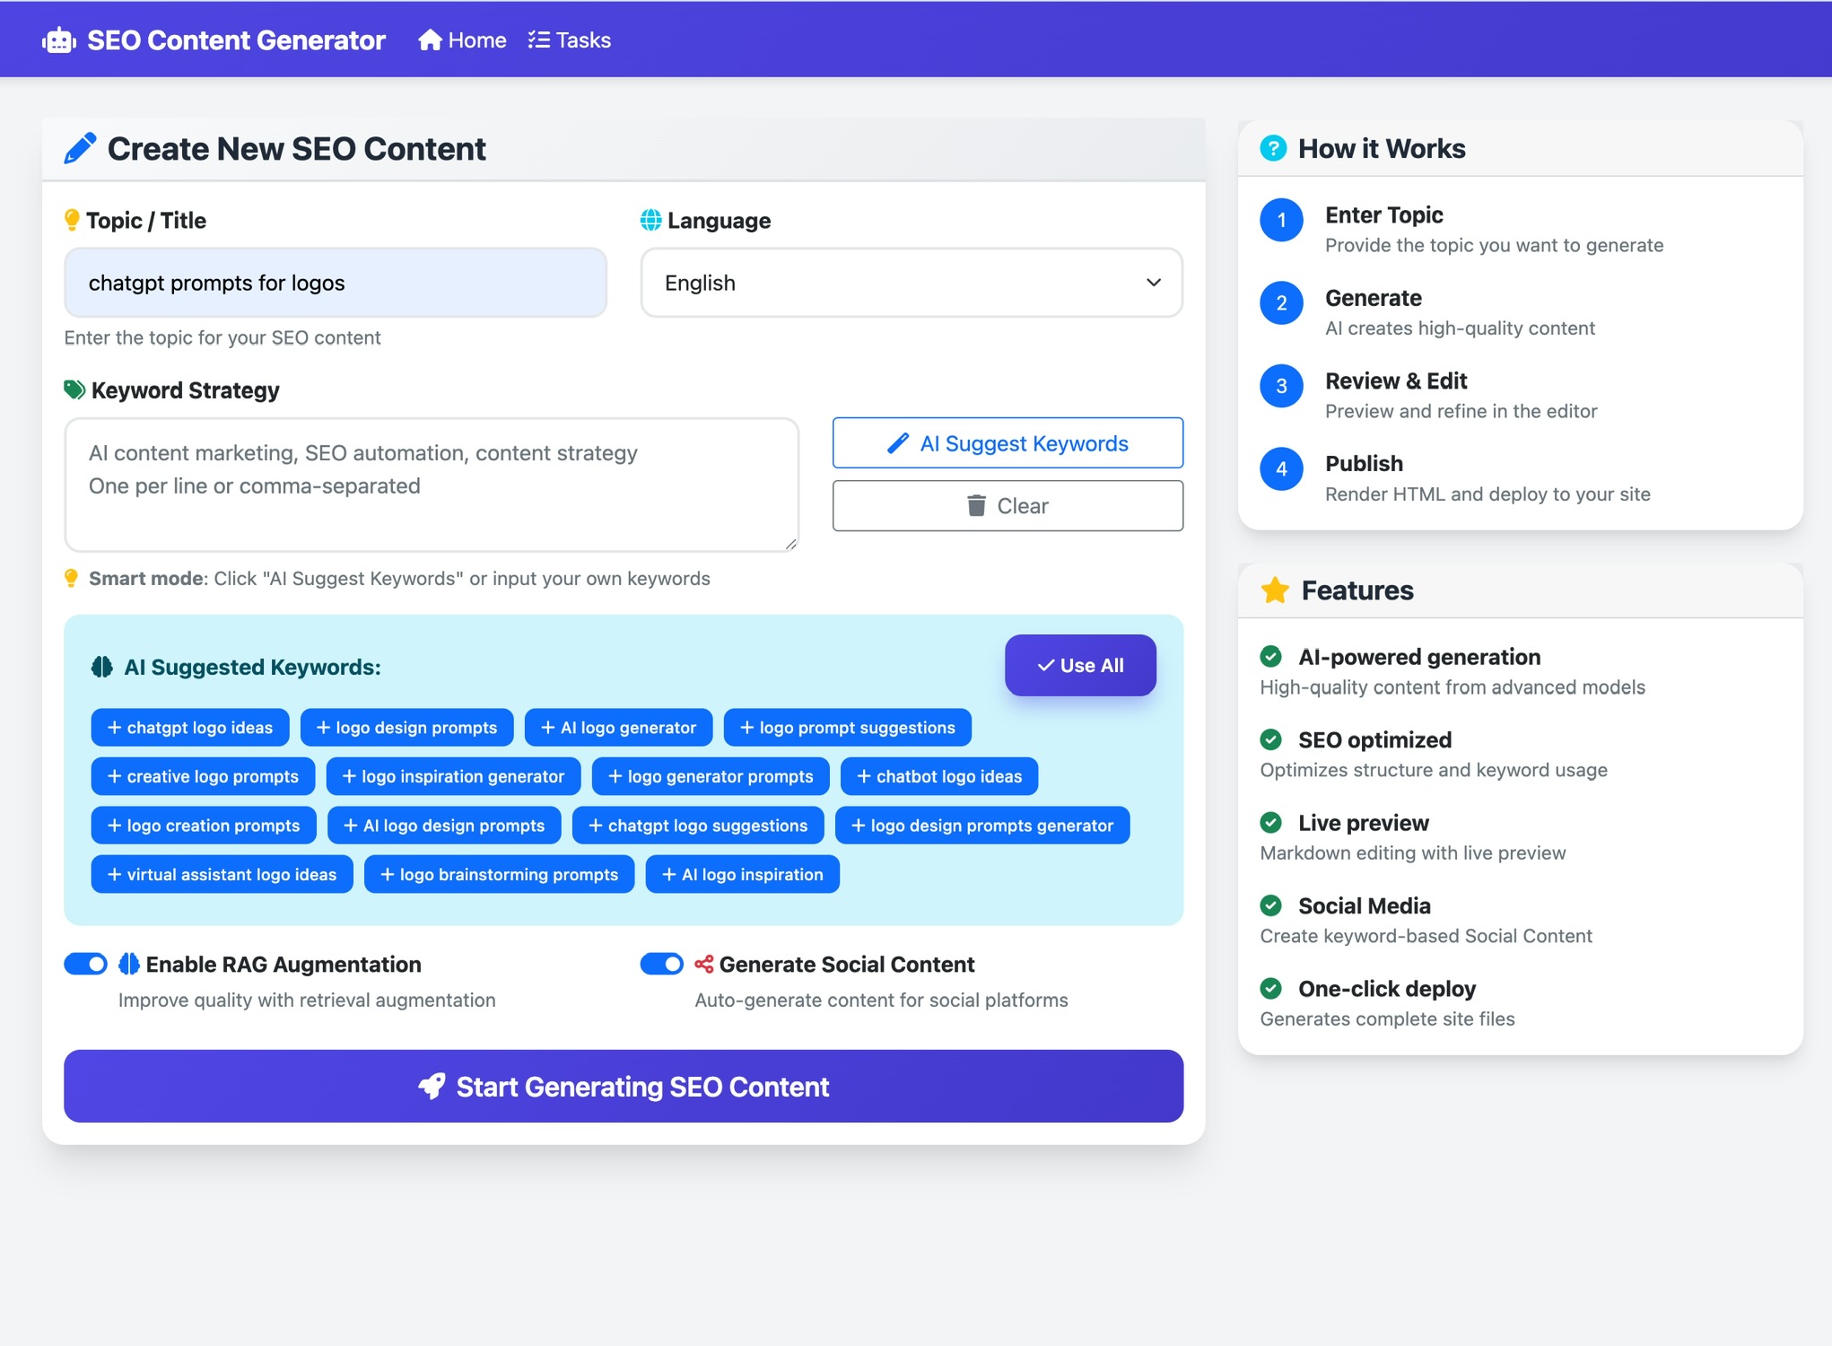
Task: Click the green check icon beside One-click deploy
Action: 1271,988
